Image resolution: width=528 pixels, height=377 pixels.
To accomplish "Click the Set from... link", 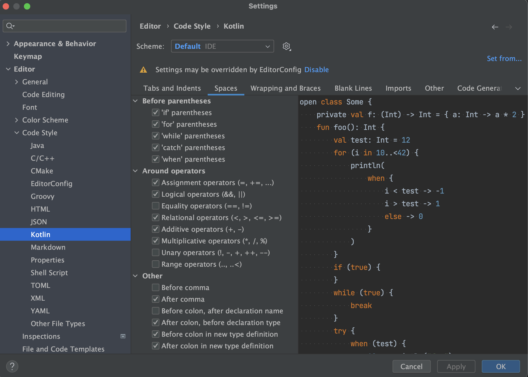I will (x=504, y=59).
